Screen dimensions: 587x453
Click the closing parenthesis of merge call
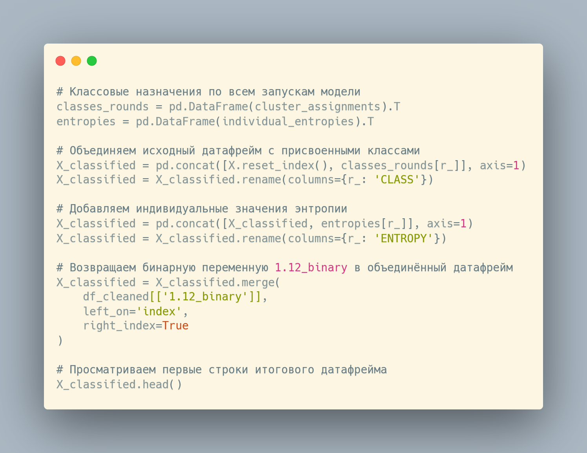[x=60, y=340]
